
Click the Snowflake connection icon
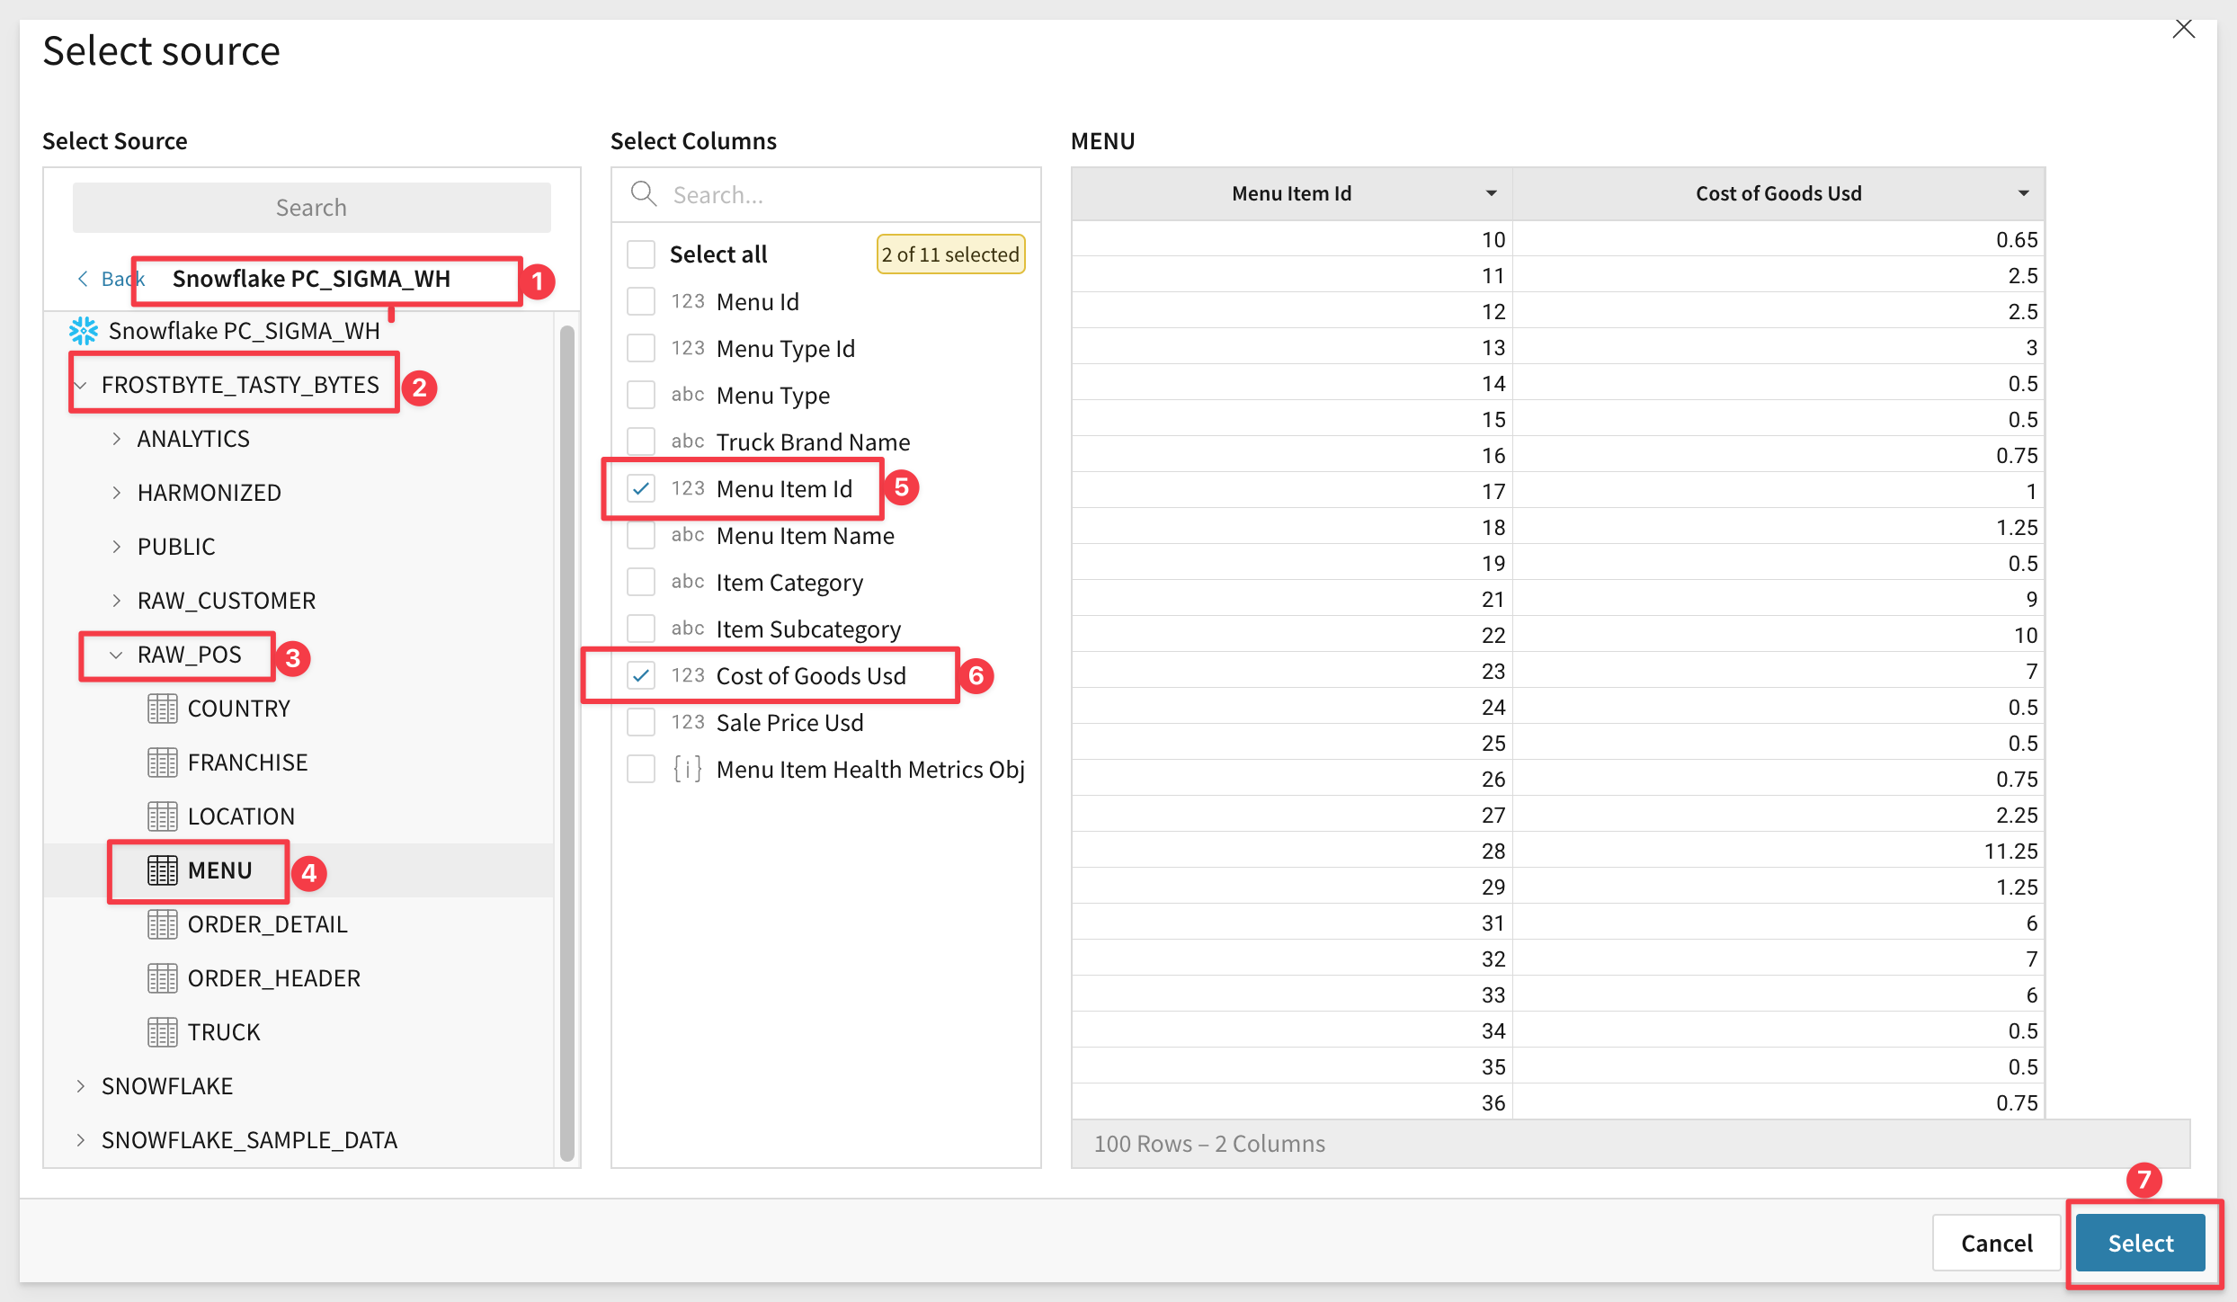[x=84, y=331]
